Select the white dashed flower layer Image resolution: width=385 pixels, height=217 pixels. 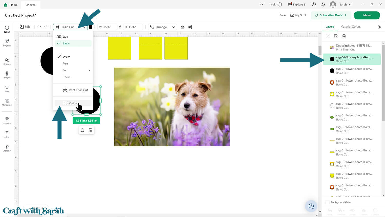click(352, 106)
